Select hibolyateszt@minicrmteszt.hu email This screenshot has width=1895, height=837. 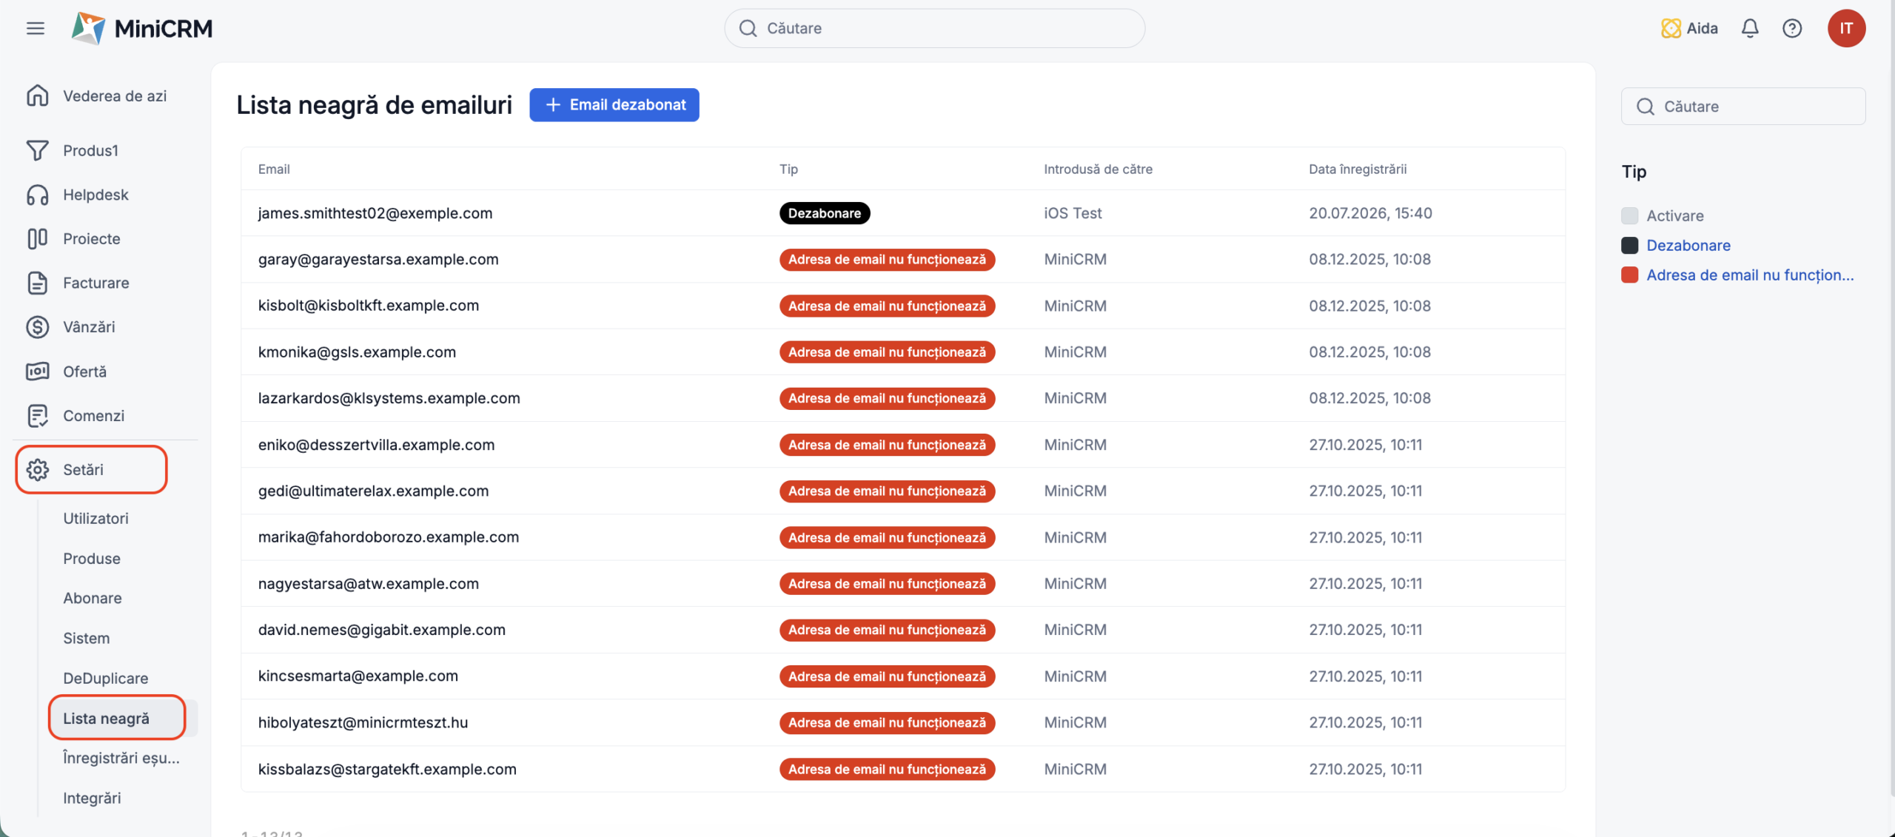tap(363, 722)
